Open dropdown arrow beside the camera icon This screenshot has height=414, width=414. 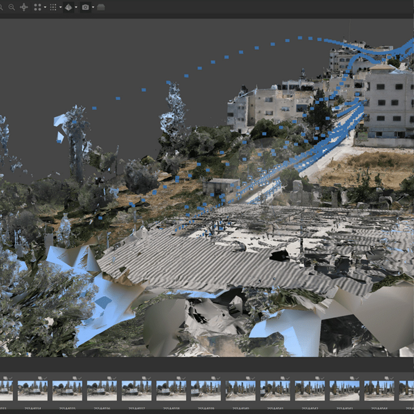[93, 7]
